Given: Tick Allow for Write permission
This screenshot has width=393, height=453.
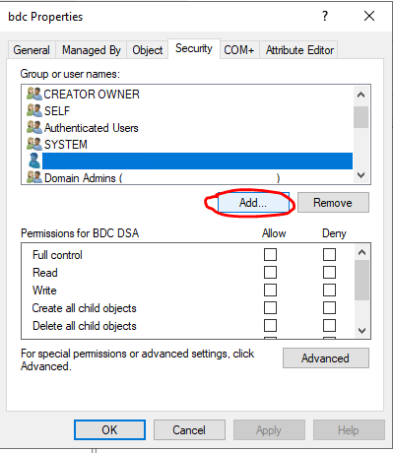Looking at the screenshot, I should [270, 290].
